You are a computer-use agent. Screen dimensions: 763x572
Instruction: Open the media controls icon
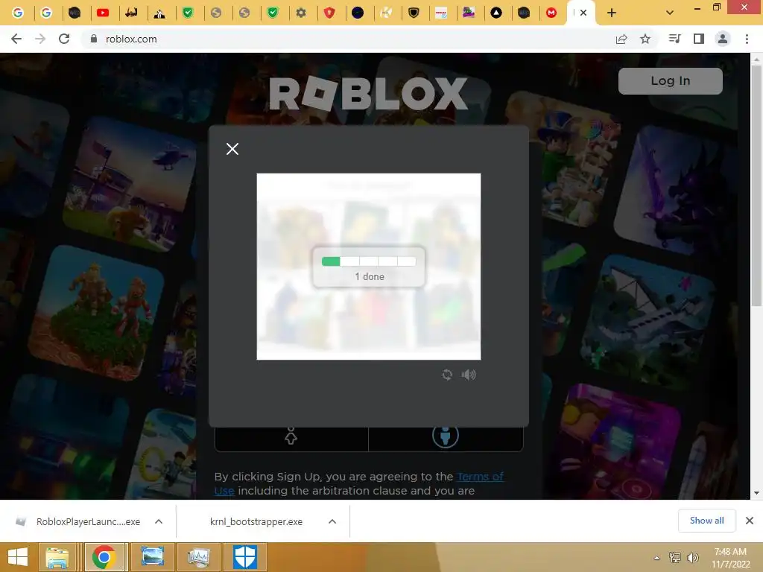(674, 39)
